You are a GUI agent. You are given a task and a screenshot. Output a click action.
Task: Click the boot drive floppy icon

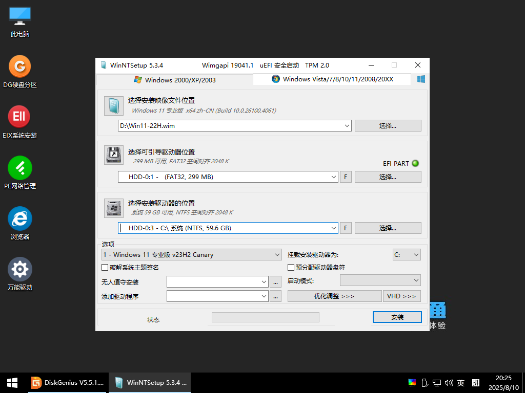click(x=114, y=155)
